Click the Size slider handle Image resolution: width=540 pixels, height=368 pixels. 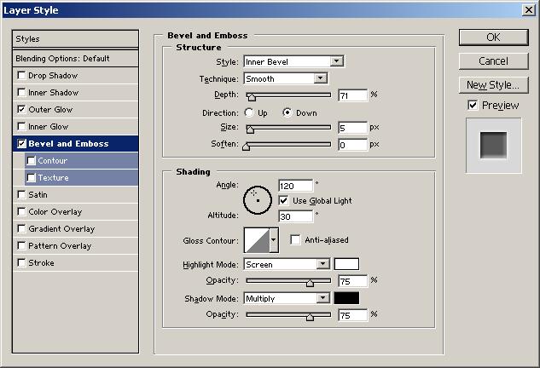(250, 129)
